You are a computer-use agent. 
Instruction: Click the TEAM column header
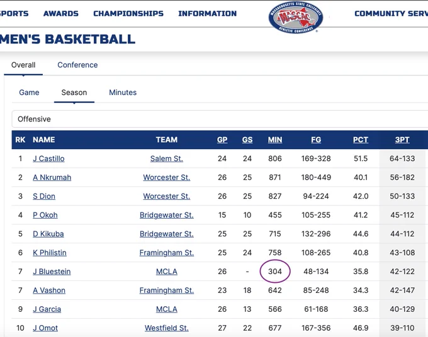(167, 140)
